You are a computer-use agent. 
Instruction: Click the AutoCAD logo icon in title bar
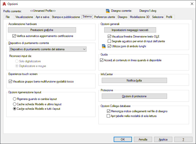pyautogui.click(x=4, y=4)
